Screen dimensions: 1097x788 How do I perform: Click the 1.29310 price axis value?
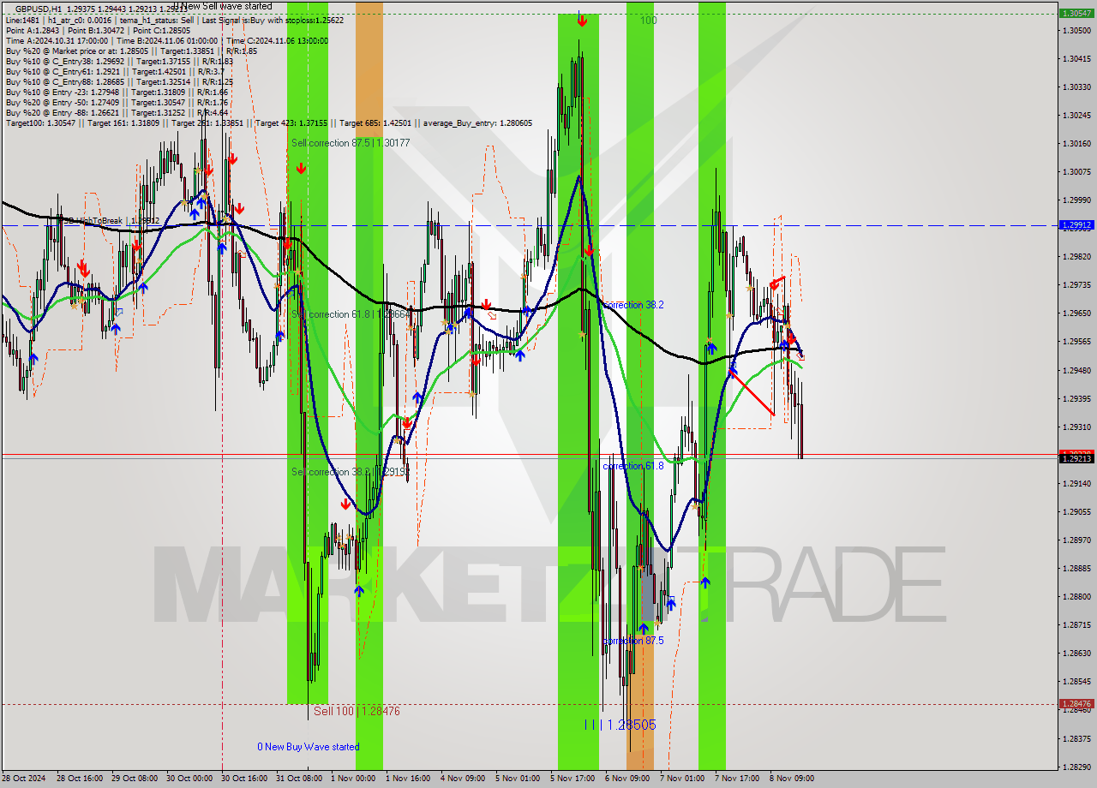[1076, 427]
